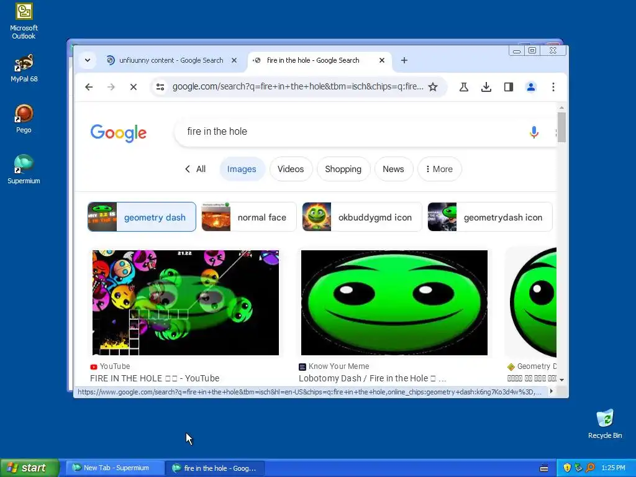Viewport: 636px width, 477px height.
Task: Switch to 'New Tab - Supermium' taskbar button
Action: [115, 468]
